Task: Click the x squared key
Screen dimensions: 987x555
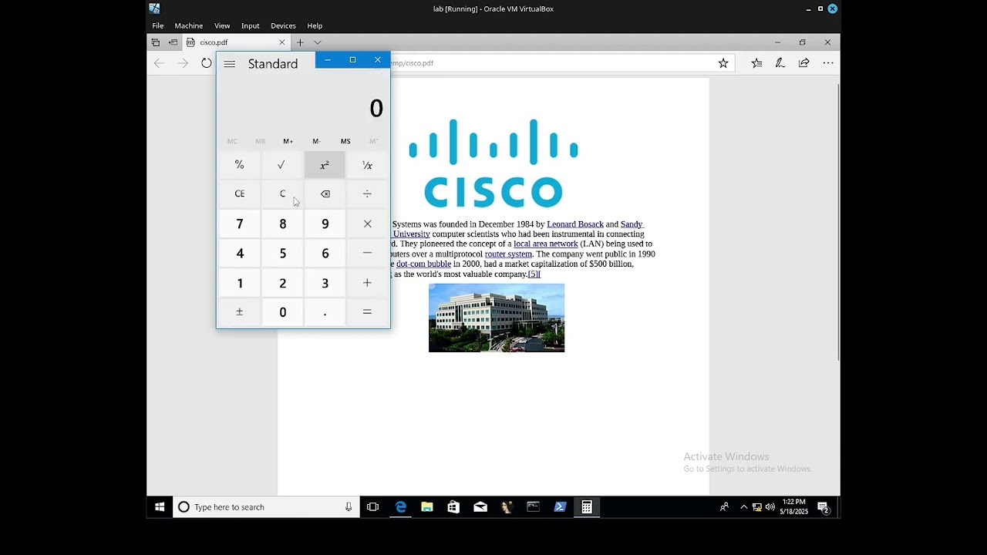Action: (325, 165)
